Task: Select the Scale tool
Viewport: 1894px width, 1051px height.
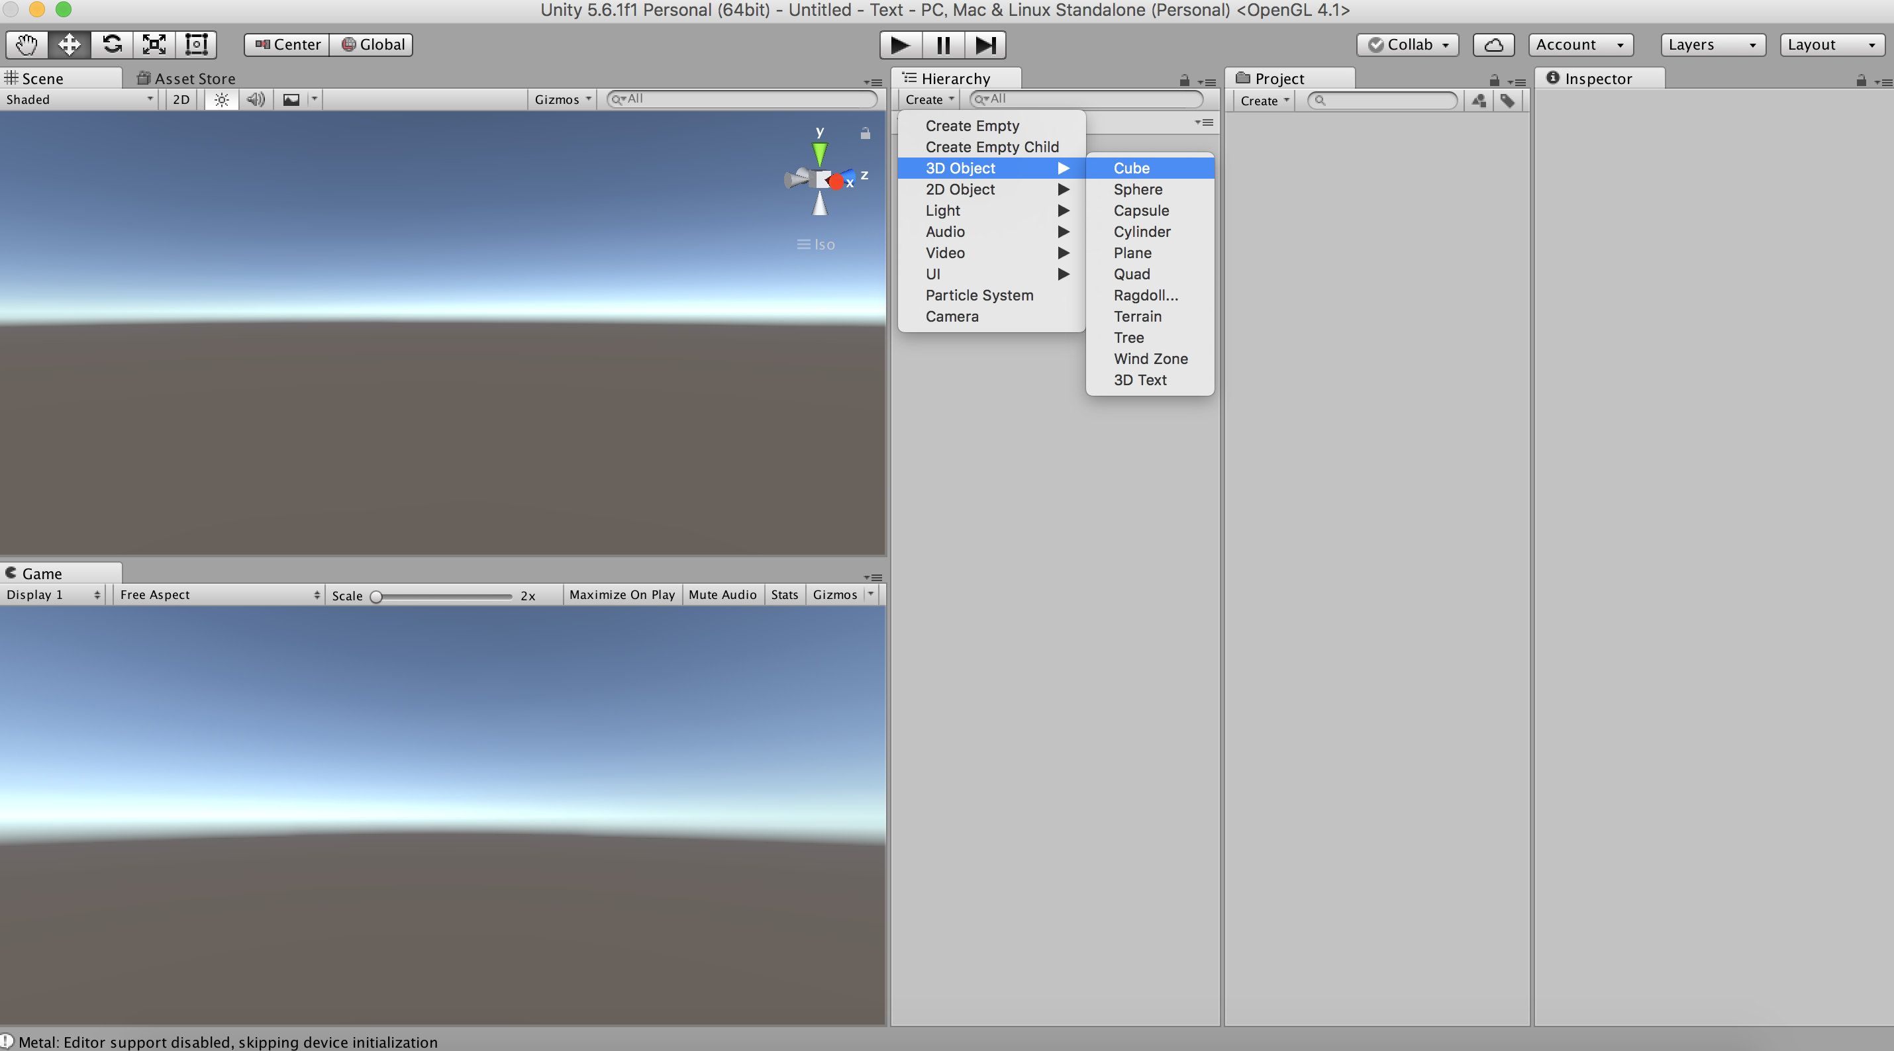Action: tap(154, 44)
